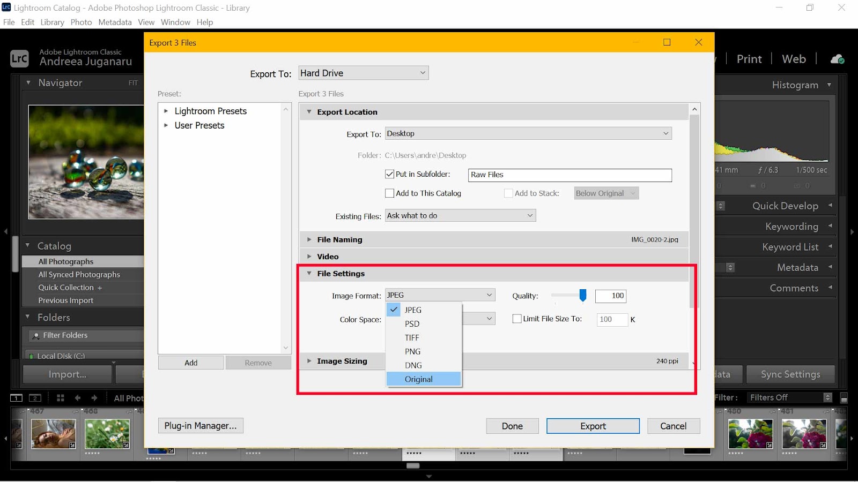
Task: Click the Filter Folders search icon
Action: 36,336
